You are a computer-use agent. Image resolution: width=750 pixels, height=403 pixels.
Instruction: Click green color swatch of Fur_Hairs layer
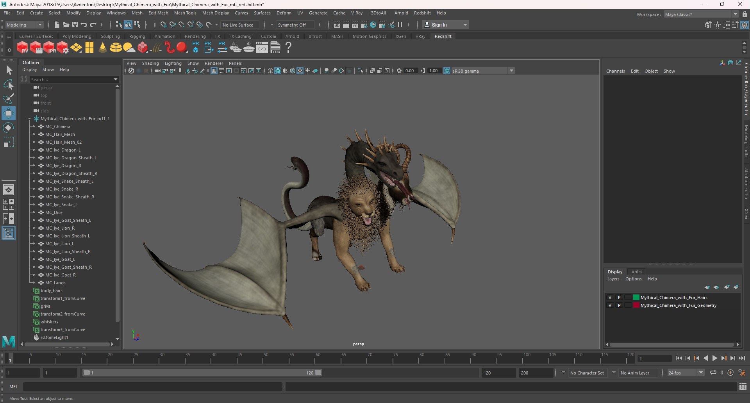coord(636,298)
